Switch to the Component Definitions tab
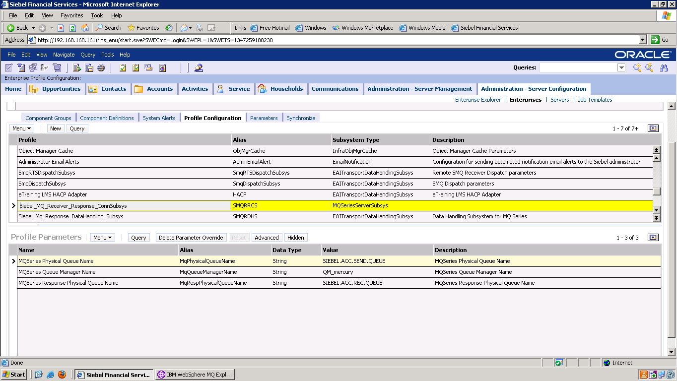677x381 pixels. point(107,118)
